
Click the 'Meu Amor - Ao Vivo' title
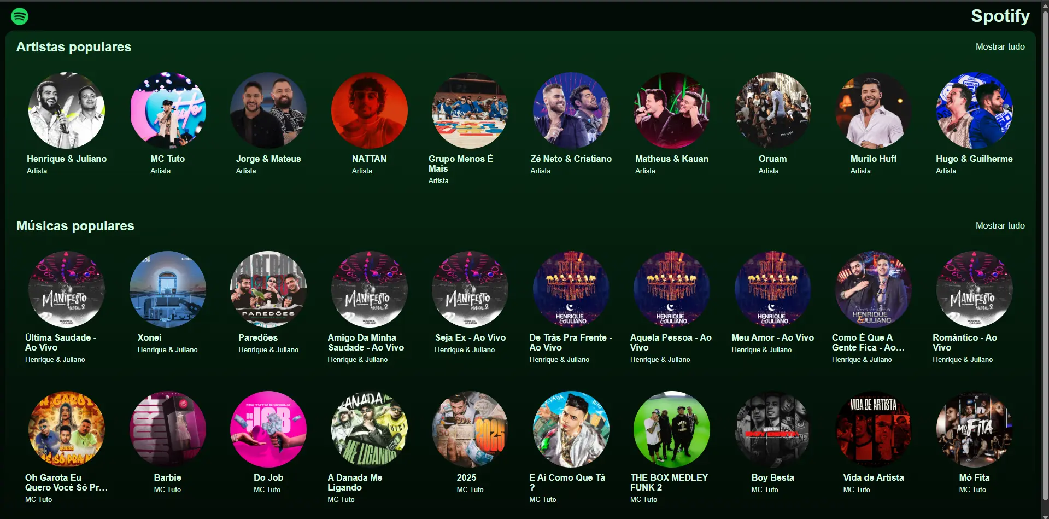773,338
